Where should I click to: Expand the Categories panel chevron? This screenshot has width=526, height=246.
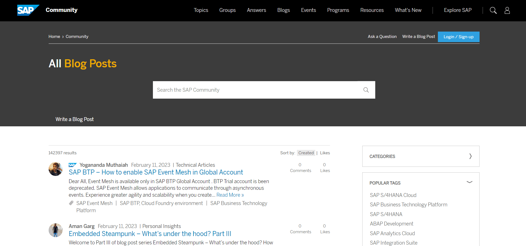[470, 156]
